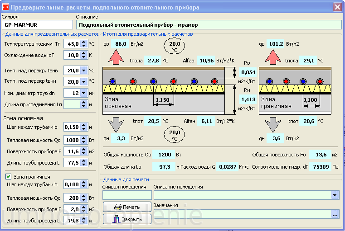Screen dimensions: 345x231
Task: Click the tпот value 20,6
Action: (x=308, y=121)
